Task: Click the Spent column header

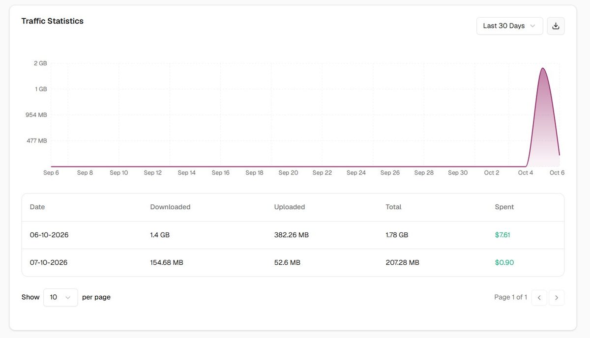Action: [504, 207]
